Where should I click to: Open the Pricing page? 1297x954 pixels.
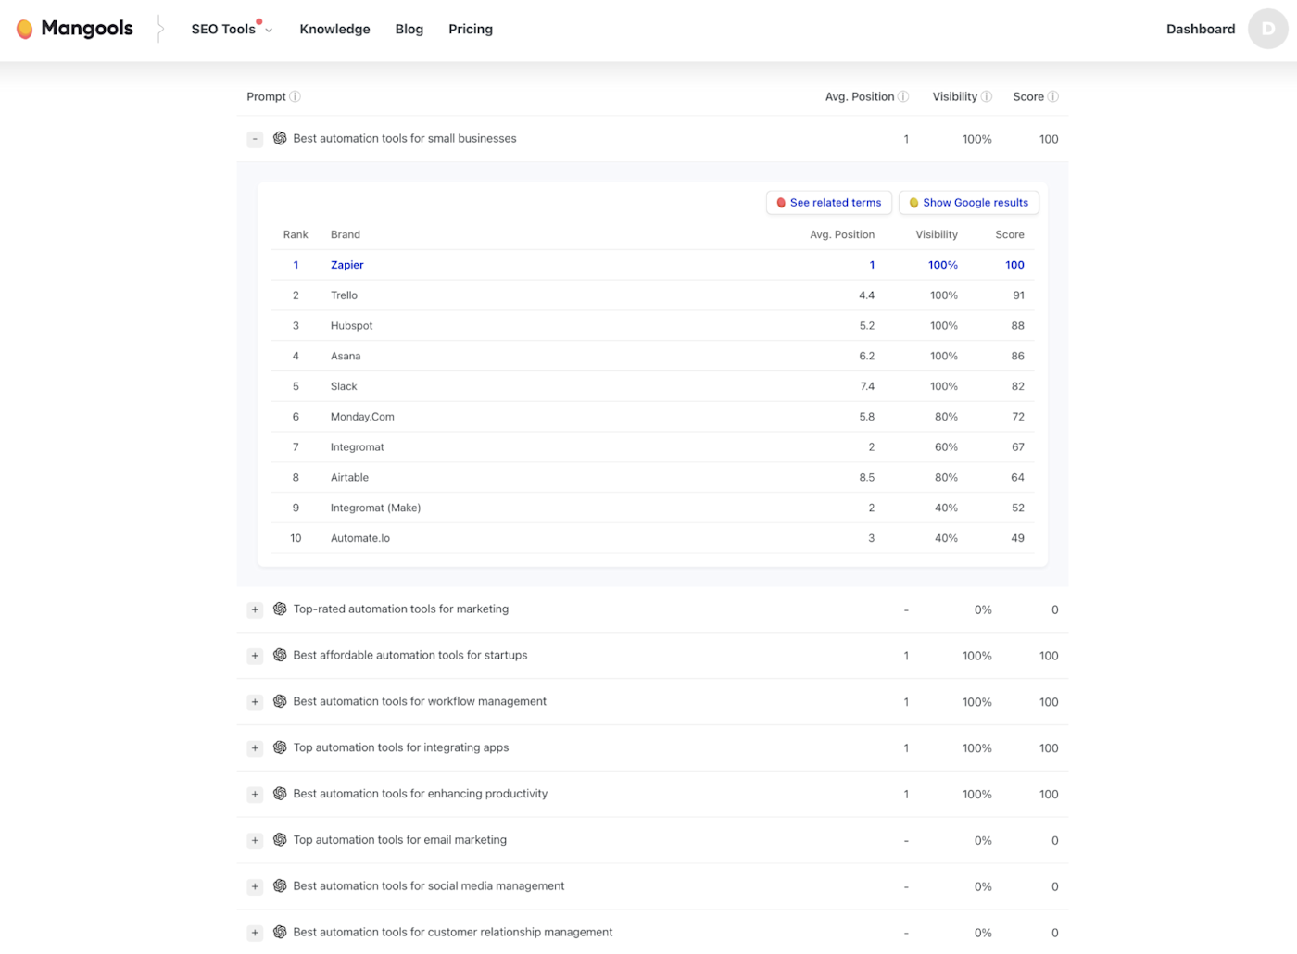pos(471,29)
